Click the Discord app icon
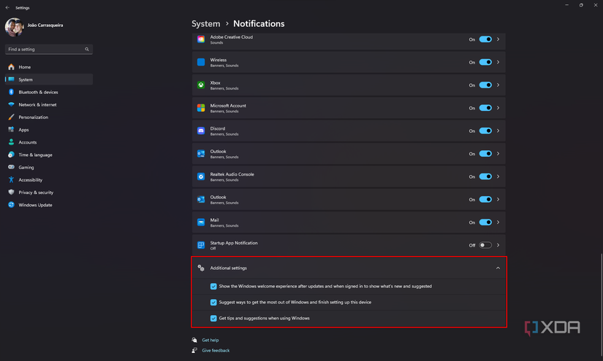The image size is (603, 361). click(201, 131)
